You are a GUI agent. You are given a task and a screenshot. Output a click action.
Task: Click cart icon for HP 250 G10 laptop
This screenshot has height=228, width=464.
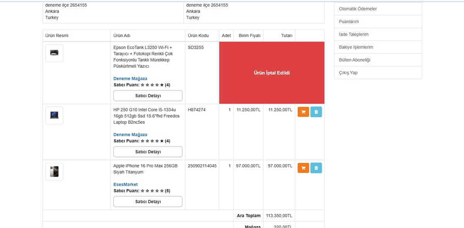click(x=303, y=112)
